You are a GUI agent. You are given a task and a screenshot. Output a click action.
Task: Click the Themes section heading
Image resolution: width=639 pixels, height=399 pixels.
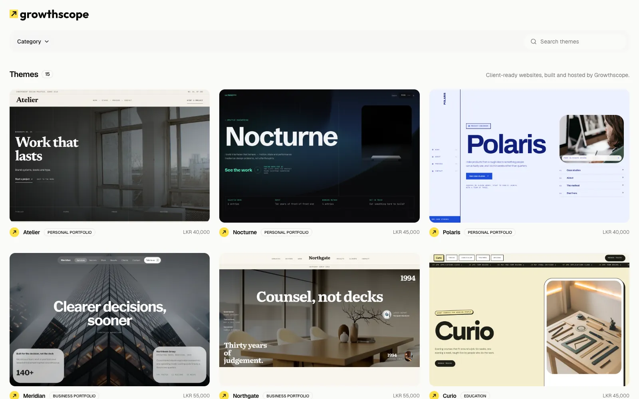[x=24, y=74]
